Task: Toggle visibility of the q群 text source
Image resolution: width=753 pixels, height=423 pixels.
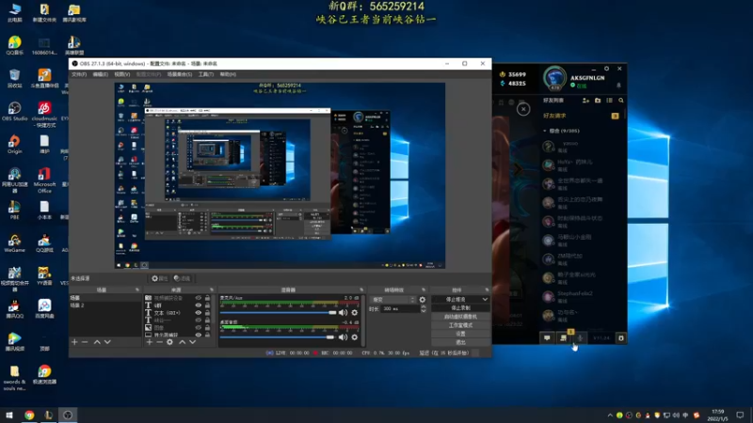Action: tap(199, 305)
